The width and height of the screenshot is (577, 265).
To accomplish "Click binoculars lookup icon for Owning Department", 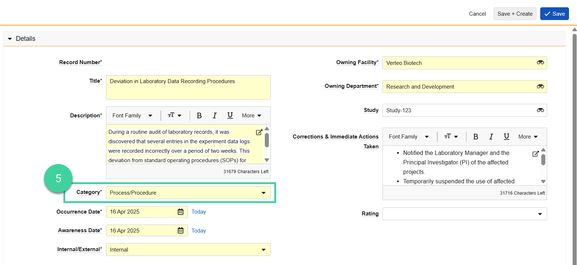I will [540, 86].
